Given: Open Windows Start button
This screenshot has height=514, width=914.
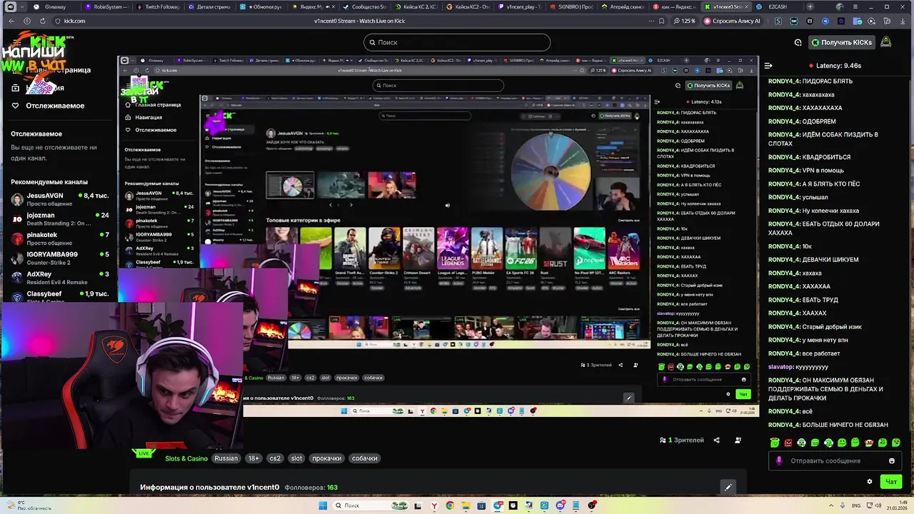Looking at the screenshot, I should [x=322, y=505].
